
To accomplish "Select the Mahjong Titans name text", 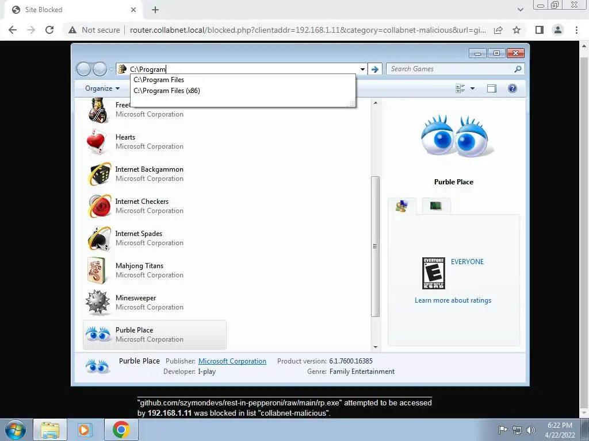I will pyautogui.click(x=139, y=266).
